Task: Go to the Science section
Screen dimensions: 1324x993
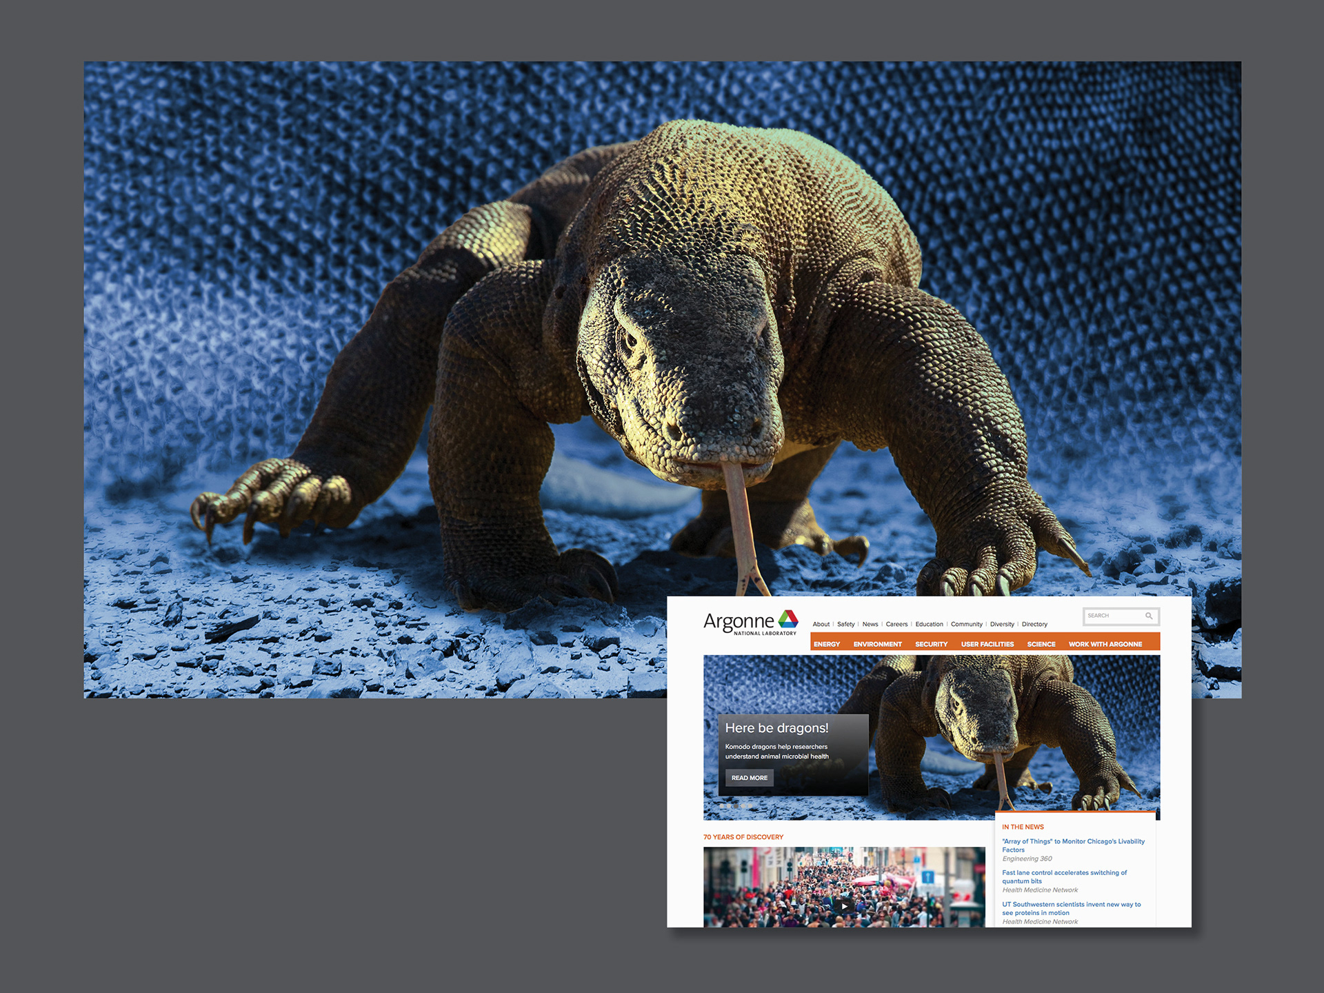Action: point(1041,644)
